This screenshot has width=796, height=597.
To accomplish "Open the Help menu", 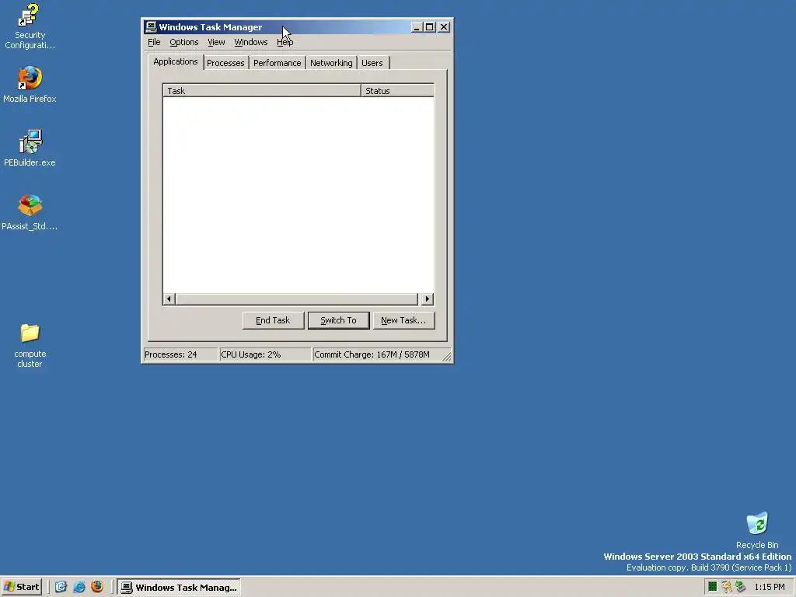I will [x=285, y=42].
